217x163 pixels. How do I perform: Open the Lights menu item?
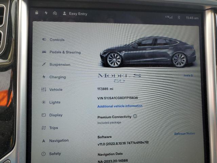click(x=55, y=103)
